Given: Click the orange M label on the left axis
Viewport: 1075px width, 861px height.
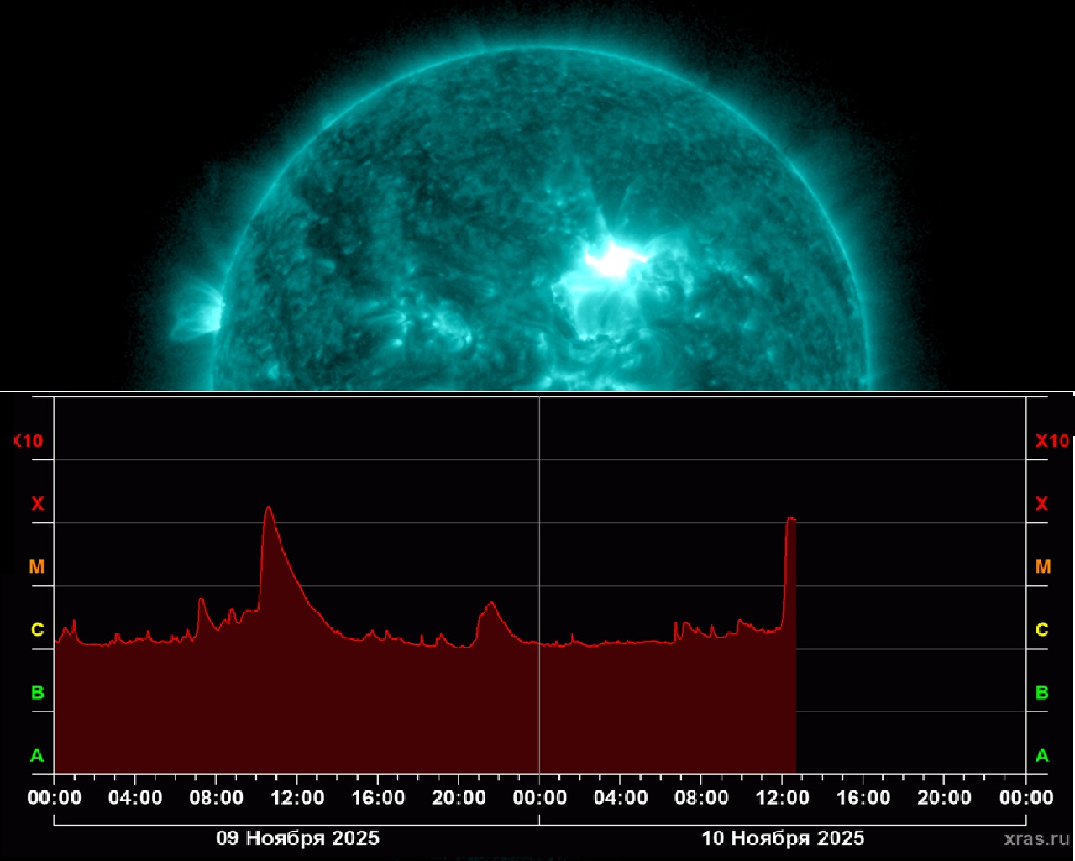Looking at the screenshot, I should [x=37, y=567].
